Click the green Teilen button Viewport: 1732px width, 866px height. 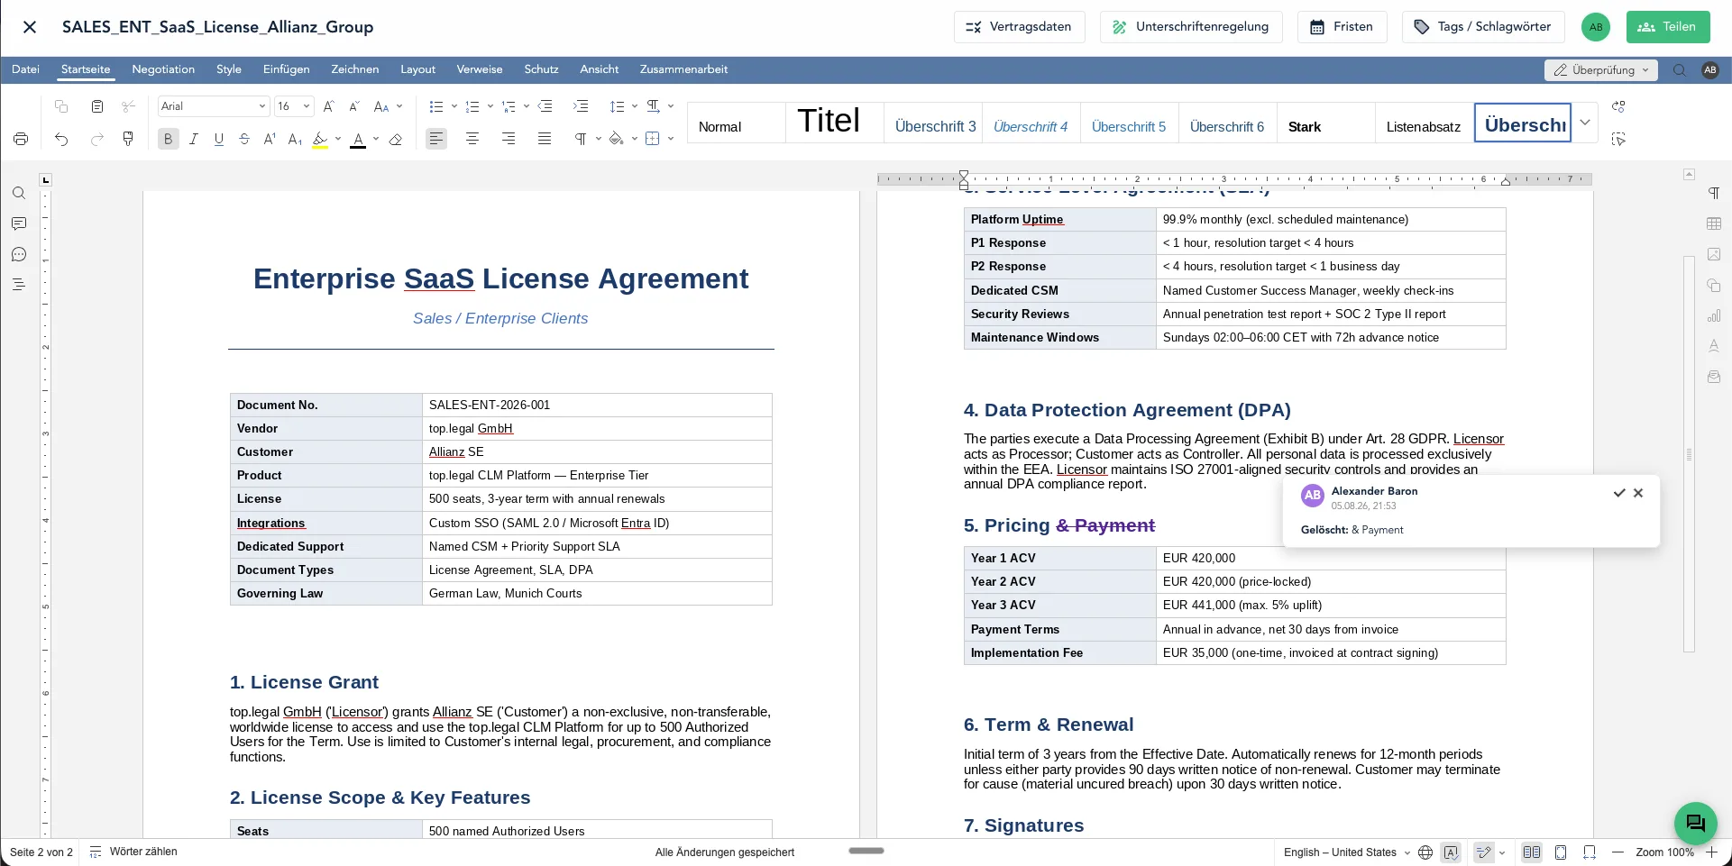point(1668,27)
